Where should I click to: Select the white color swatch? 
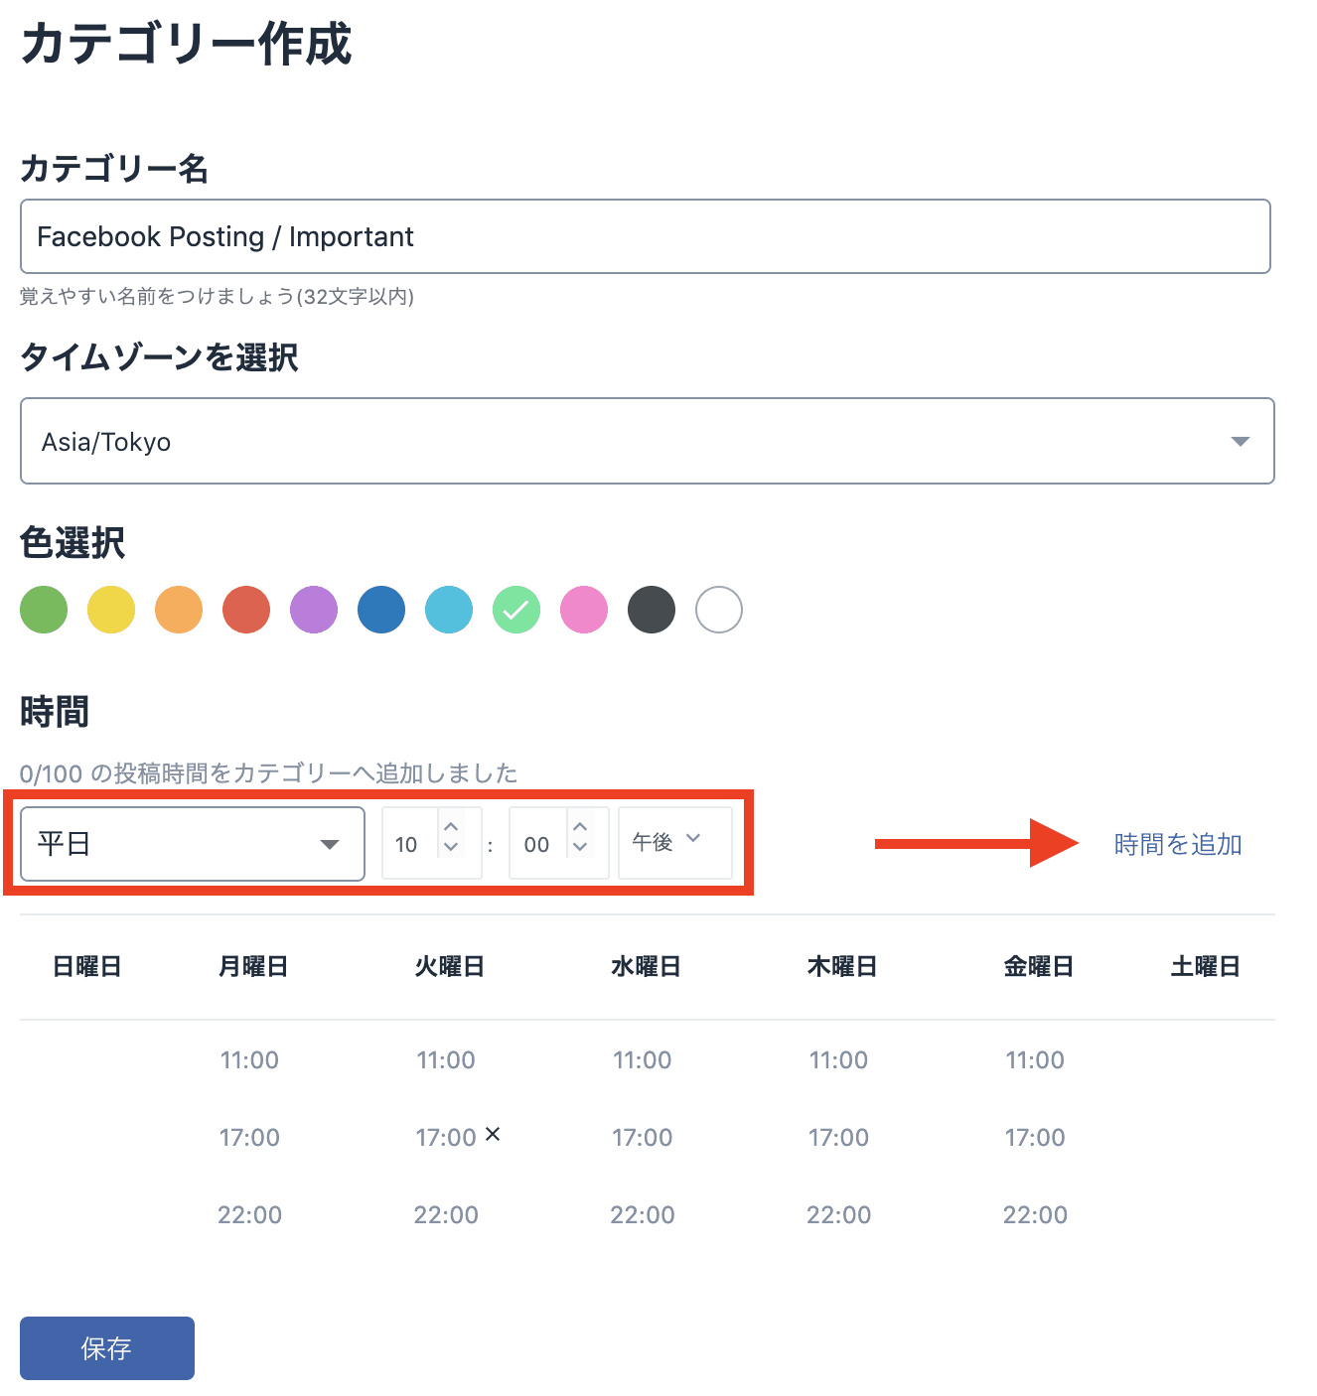pos(719,610)
